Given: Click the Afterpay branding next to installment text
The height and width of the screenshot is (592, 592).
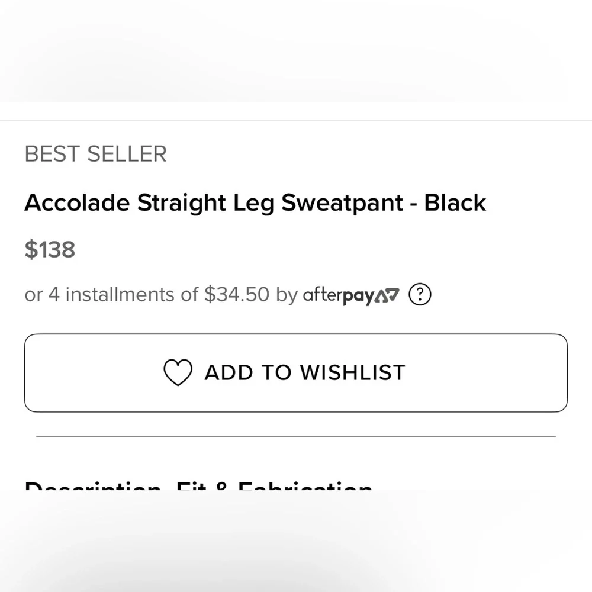Looking at the screenshot, I should tap(351, 294).
